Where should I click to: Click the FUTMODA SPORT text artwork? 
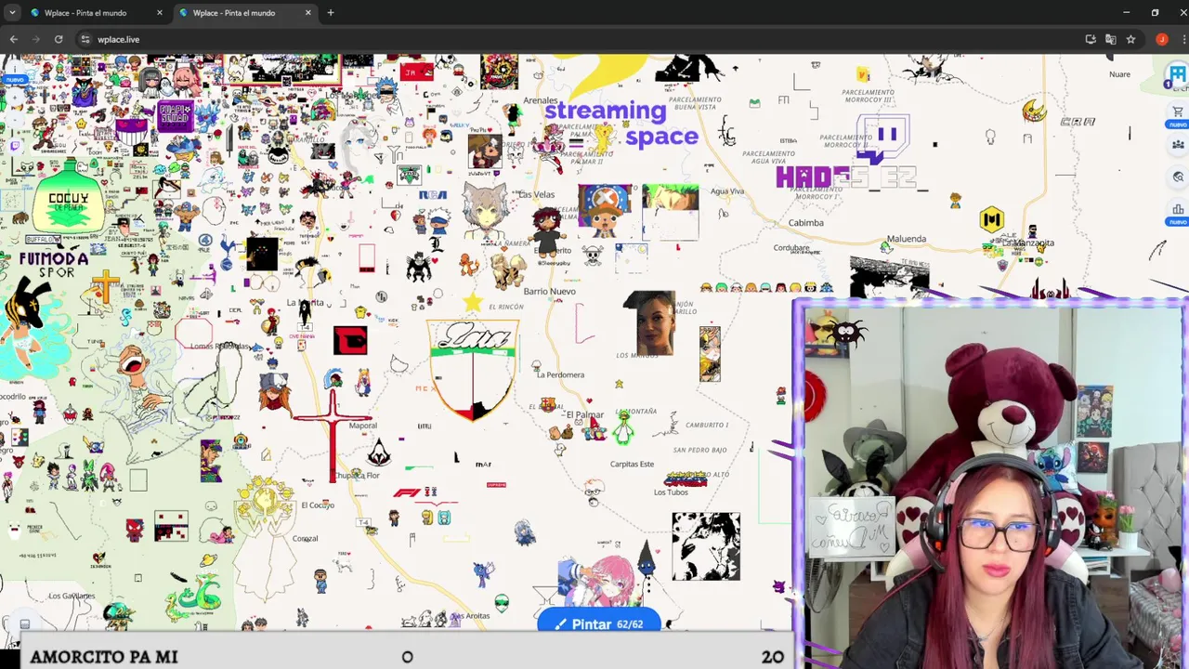click(54, 265)
